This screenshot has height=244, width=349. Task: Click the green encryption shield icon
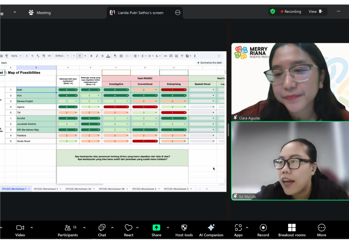[x=273, y=11]
